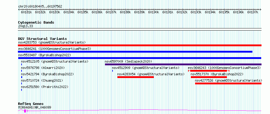Click the 60187k ruler position

click(111, 12)
